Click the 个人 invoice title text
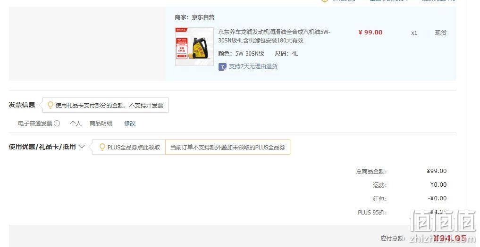 click(76, 123)
